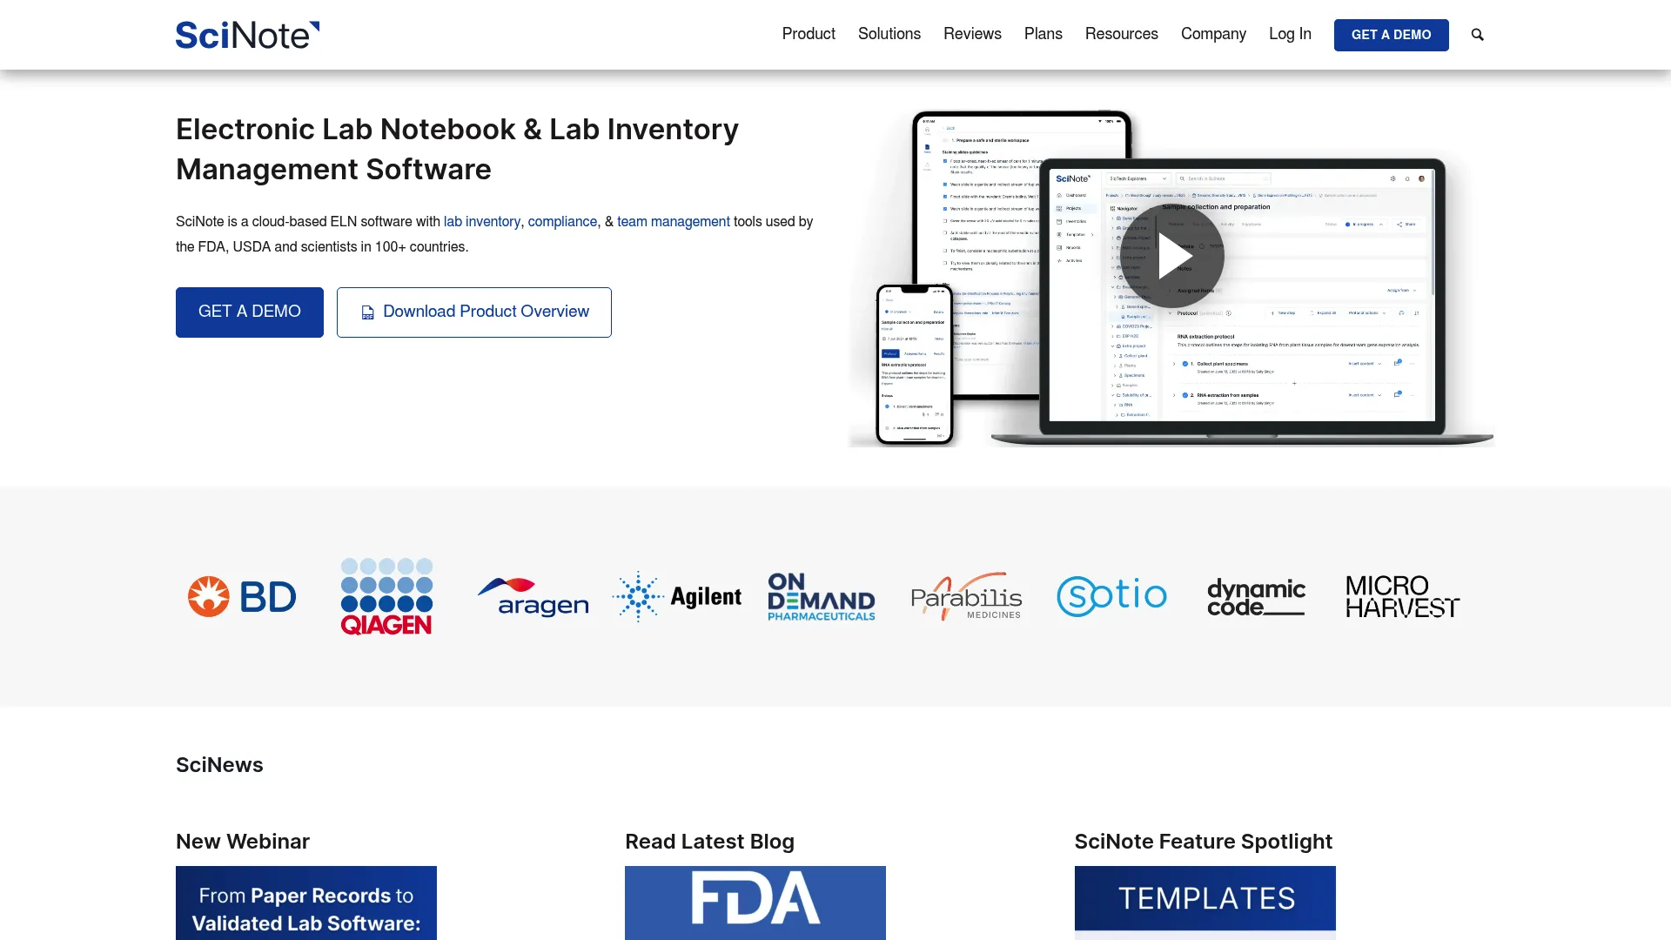The image size is (1671, 940).
Task: Click the BD company logo
Action: coord(242,597)
